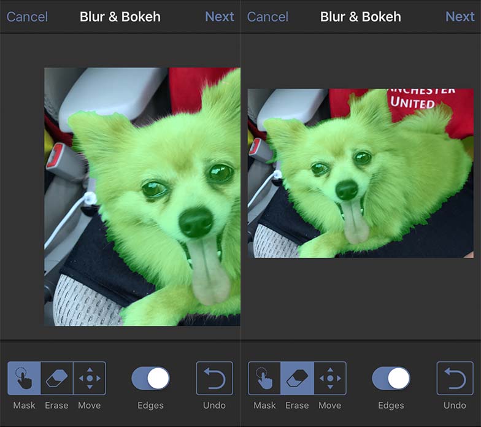Tap the red seatbelt buckle in the left photo
Image resolution: width=481 pixels, height=427 pixels.
tap(56, 155)
